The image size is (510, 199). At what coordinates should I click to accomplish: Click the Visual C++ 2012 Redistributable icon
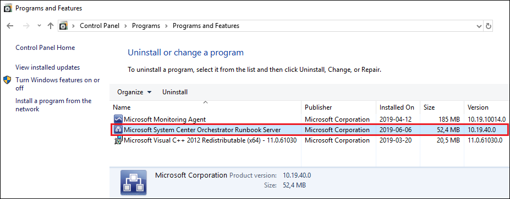(118, 141)
